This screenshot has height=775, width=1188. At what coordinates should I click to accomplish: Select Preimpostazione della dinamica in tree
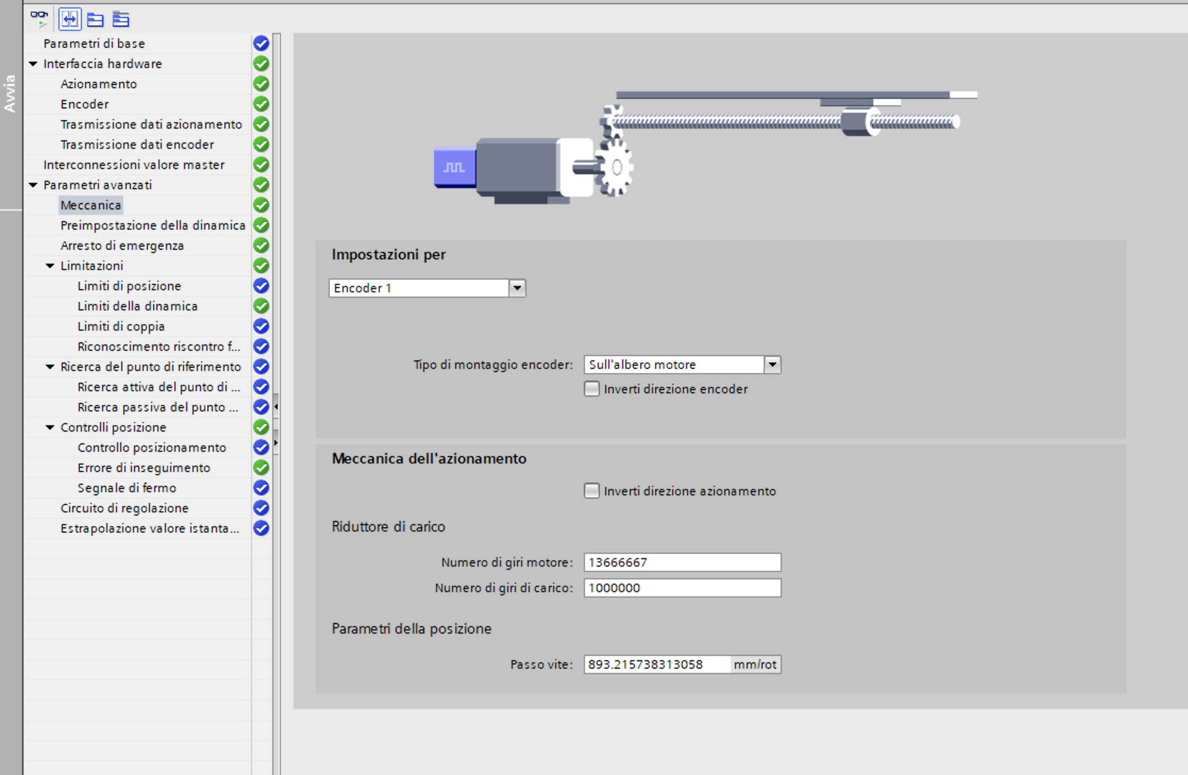pos(153,225)
